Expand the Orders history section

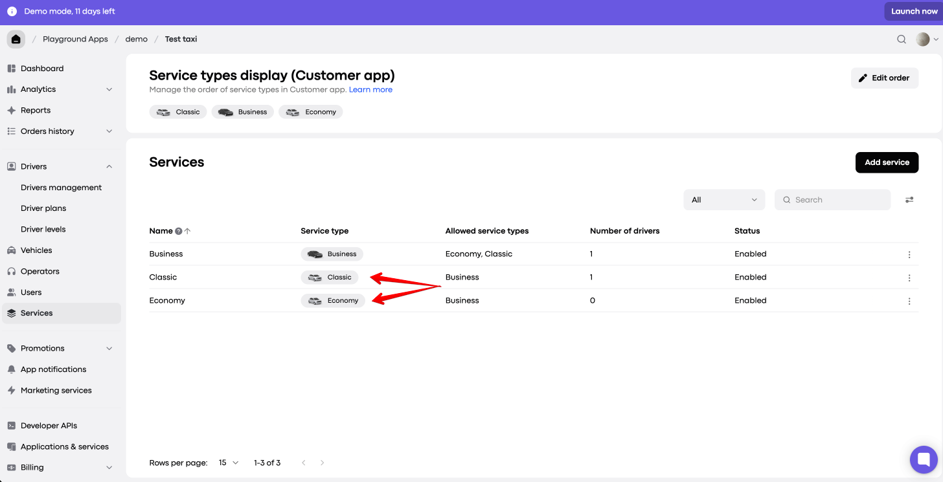click(109, 131)
